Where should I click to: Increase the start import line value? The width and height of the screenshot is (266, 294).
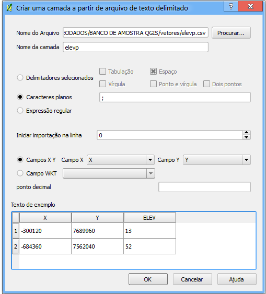(x=246, y=133)
